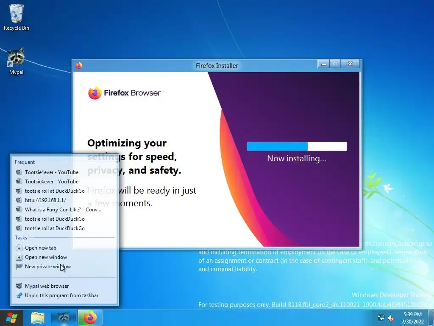Open What is a Furry Con Like entry

click(x=64, y=210)
